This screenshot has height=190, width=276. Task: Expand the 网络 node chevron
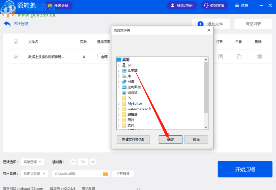point(119,82)
